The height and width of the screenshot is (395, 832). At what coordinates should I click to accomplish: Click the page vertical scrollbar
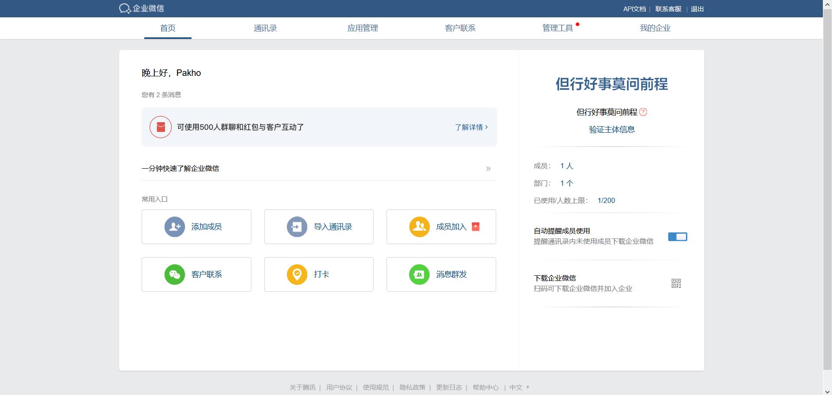coord(827,189)
